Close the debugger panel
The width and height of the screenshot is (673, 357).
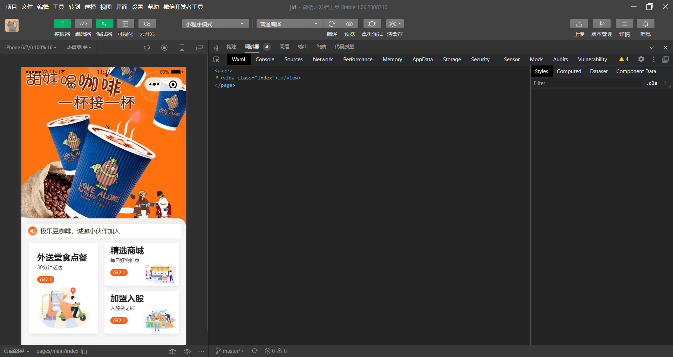pos(666,48)
